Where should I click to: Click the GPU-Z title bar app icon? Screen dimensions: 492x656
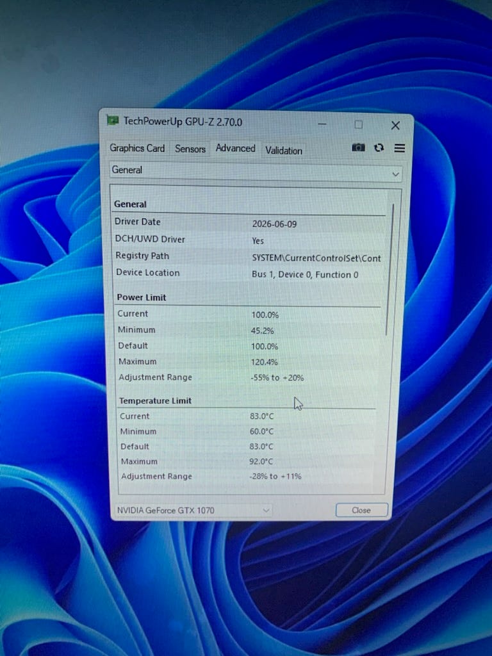[x=113, y=121]
